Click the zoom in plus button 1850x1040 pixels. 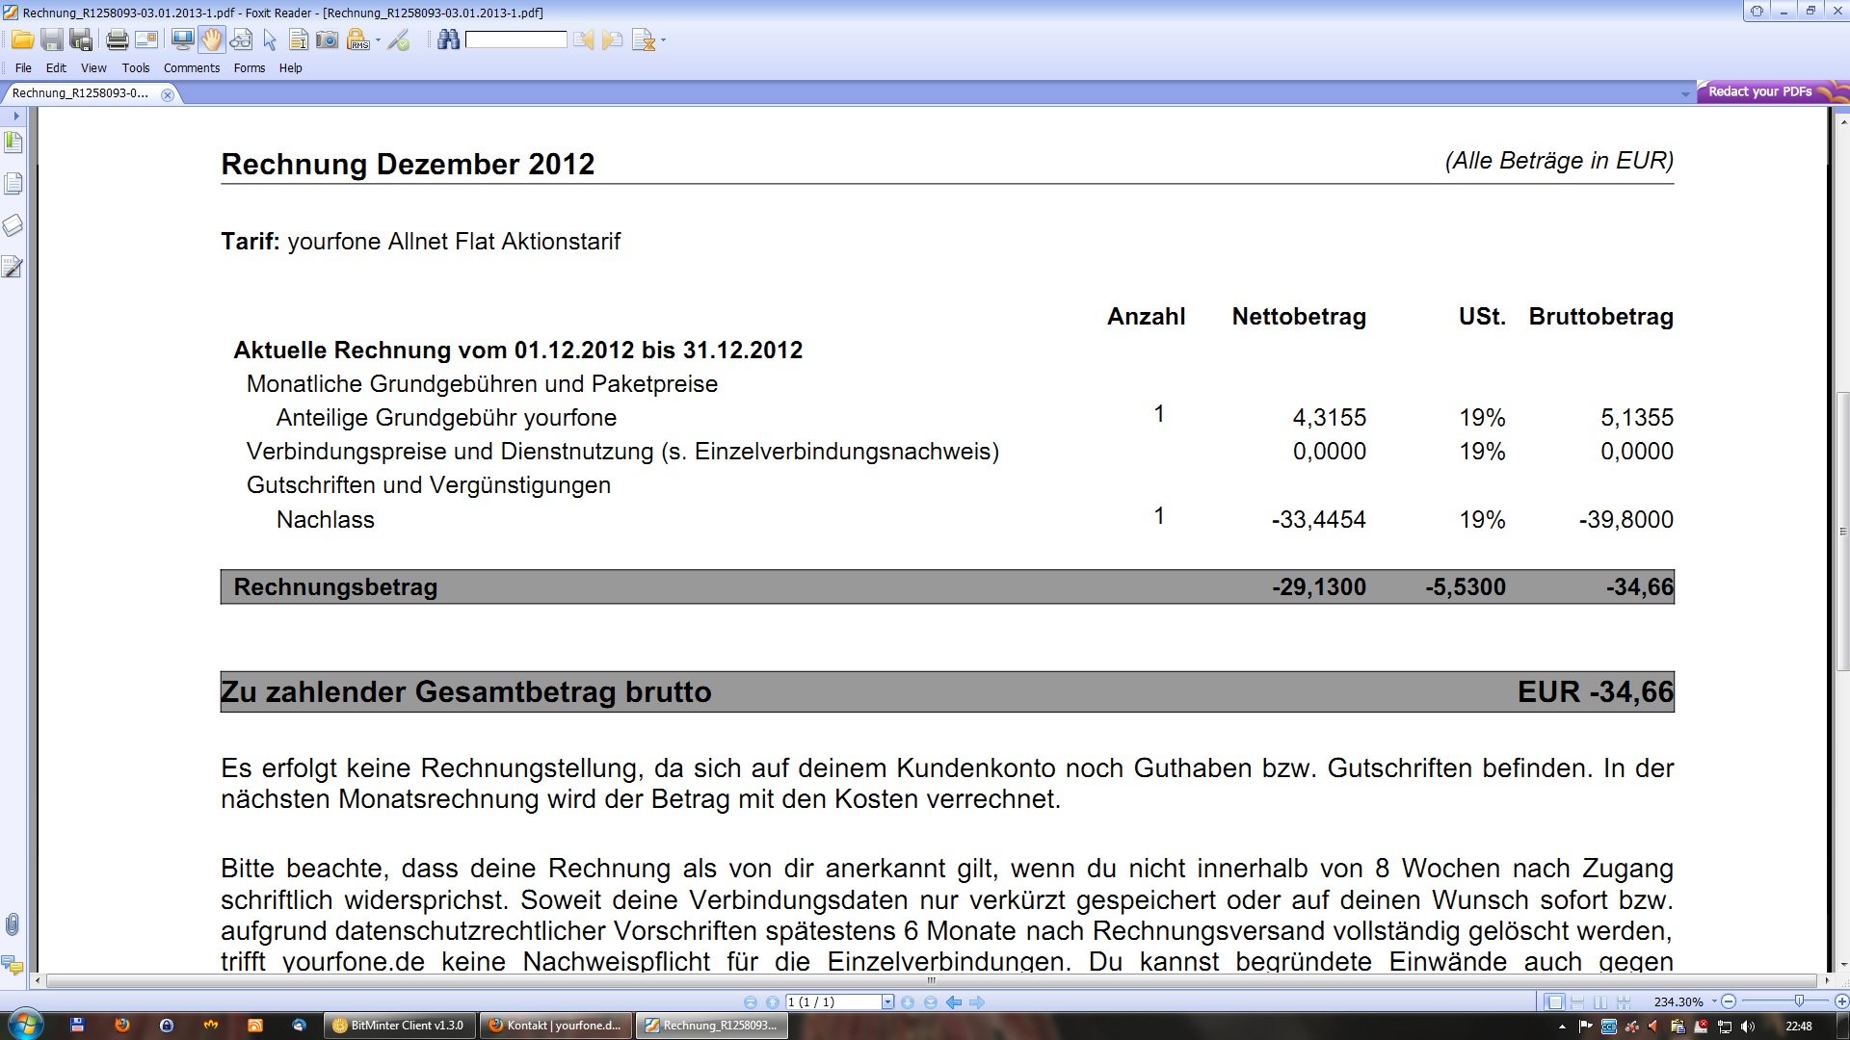1841,1001
